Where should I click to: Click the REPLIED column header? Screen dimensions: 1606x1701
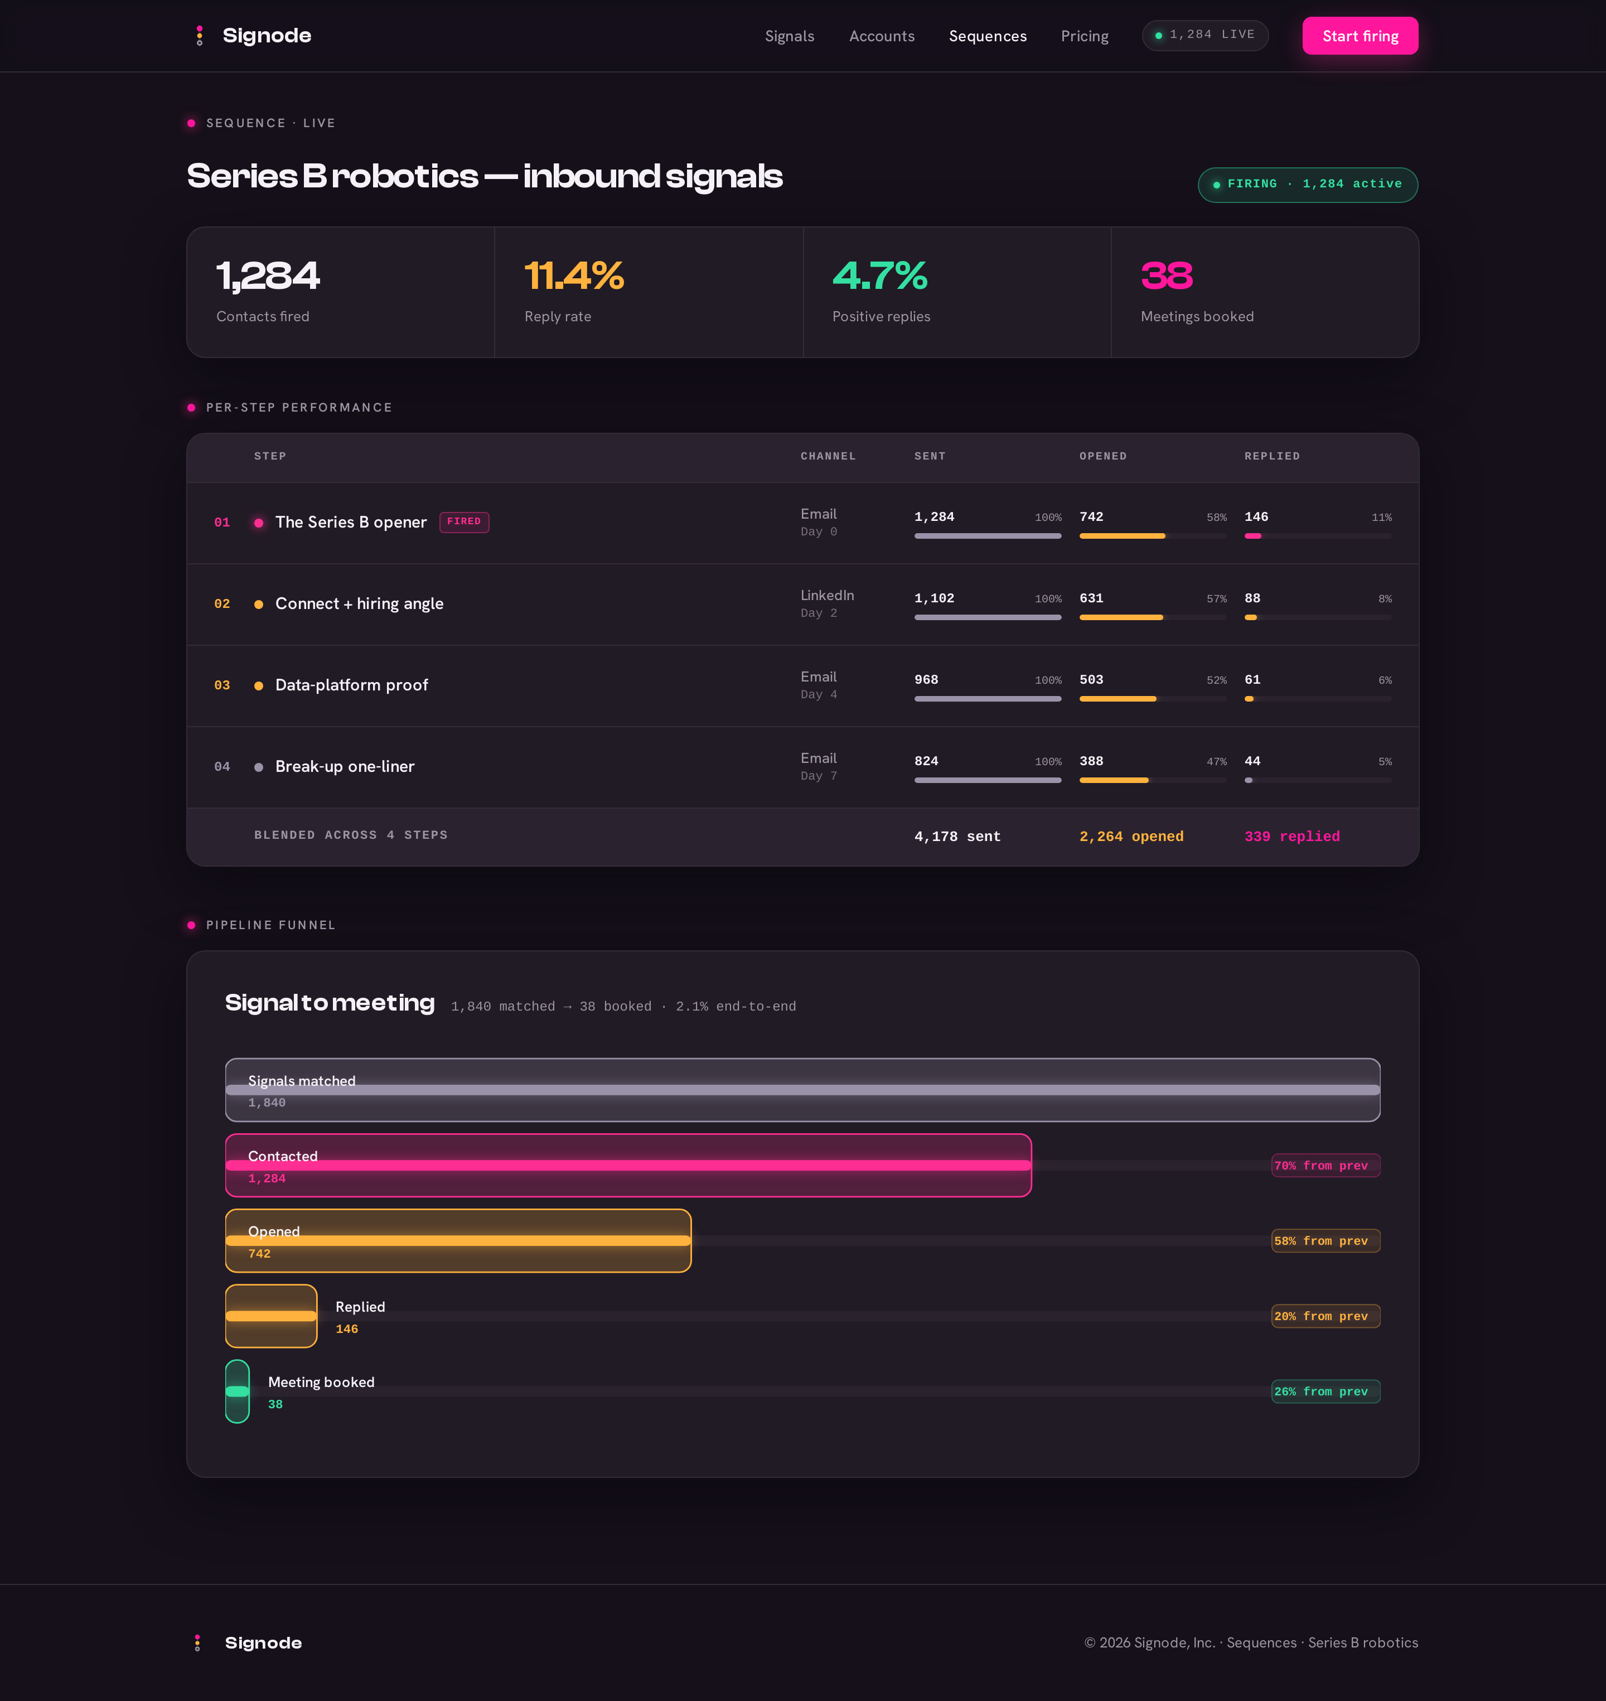click(x=1271, y=456)
